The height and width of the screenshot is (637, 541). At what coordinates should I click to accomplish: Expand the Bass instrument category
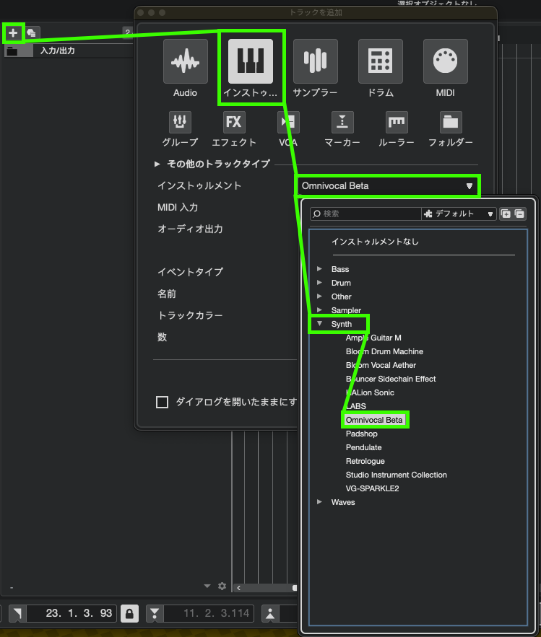tap(320, 269)
